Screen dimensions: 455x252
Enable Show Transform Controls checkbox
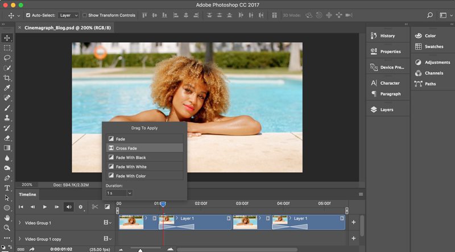click(84, 15)
